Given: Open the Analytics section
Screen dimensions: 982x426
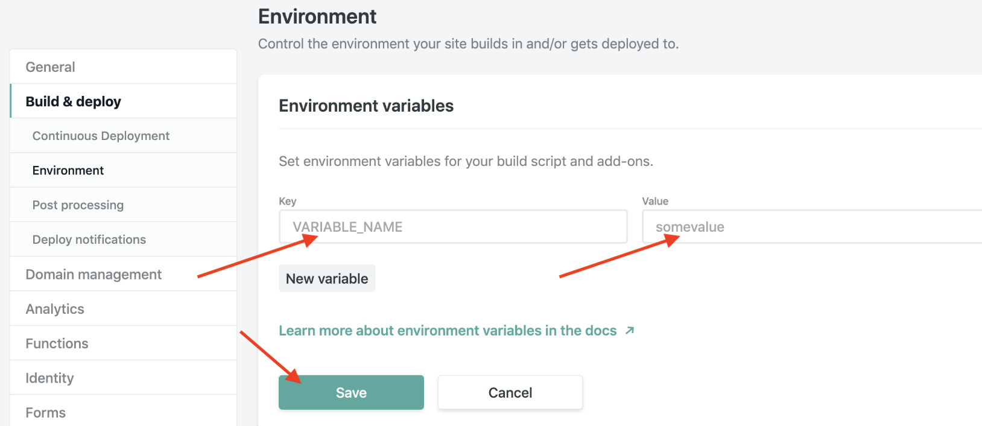Looking at the screenshot, I should 55,309.
